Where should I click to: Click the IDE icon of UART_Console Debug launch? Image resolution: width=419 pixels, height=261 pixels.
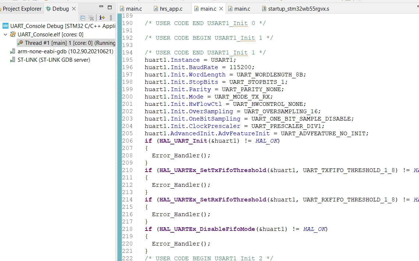click(6, 26)
